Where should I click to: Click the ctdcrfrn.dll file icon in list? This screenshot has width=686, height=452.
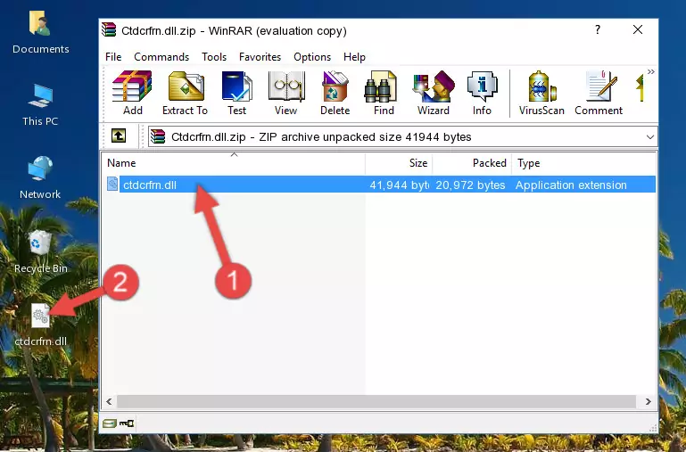coord(112,184)
